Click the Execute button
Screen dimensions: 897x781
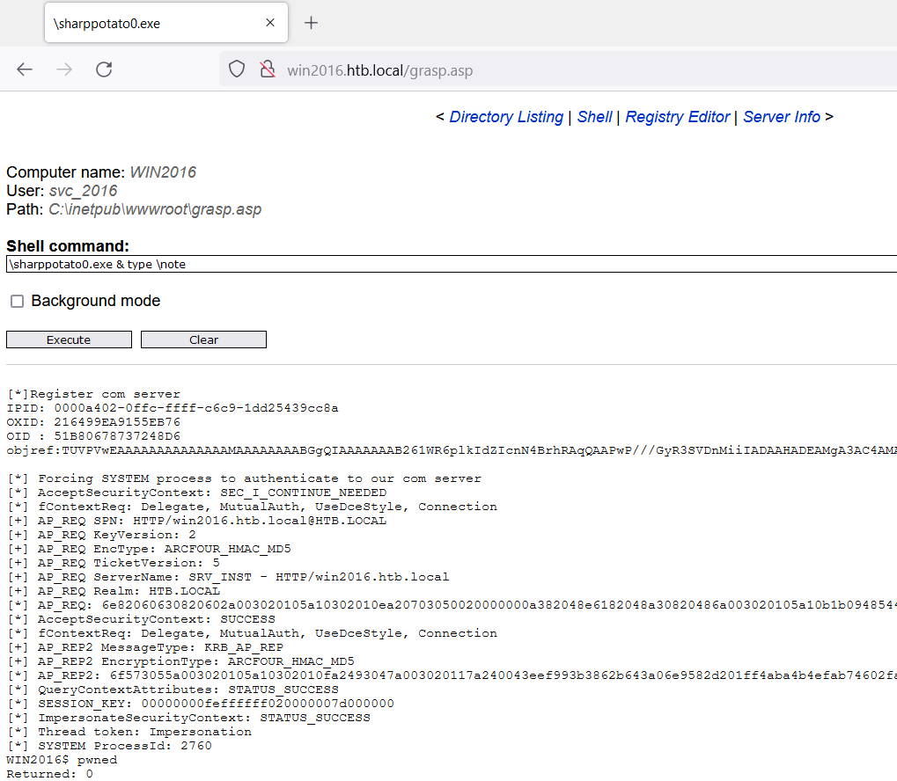[69, 339]
